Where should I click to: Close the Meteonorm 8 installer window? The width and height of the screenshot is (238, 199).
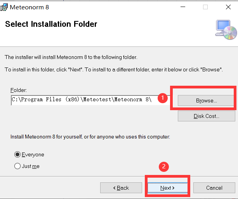click(228, 7)
